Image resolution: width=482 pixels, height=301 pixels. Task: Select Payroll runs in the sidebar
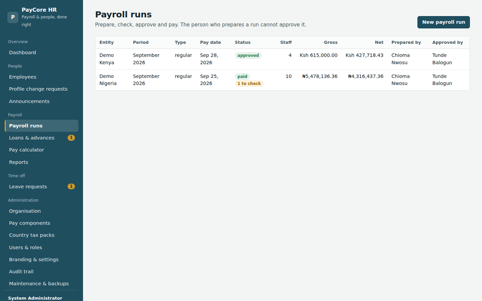pos(41,126)
